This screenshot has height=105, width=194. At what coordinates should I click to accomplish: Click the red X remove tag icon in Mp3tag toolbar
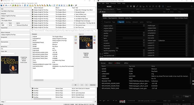click(x=4, y=5)
